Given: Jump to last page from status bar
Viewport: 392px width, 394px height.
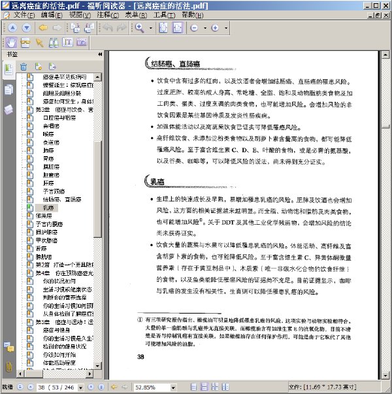Looking at the screenshot, I should 101,387.
